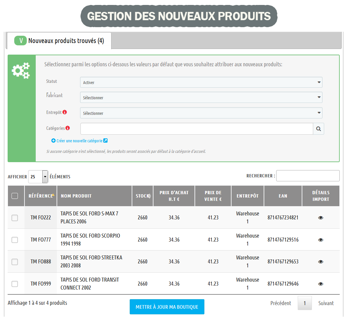Click Mettre à jour ma boutique button

click(167, 307)
